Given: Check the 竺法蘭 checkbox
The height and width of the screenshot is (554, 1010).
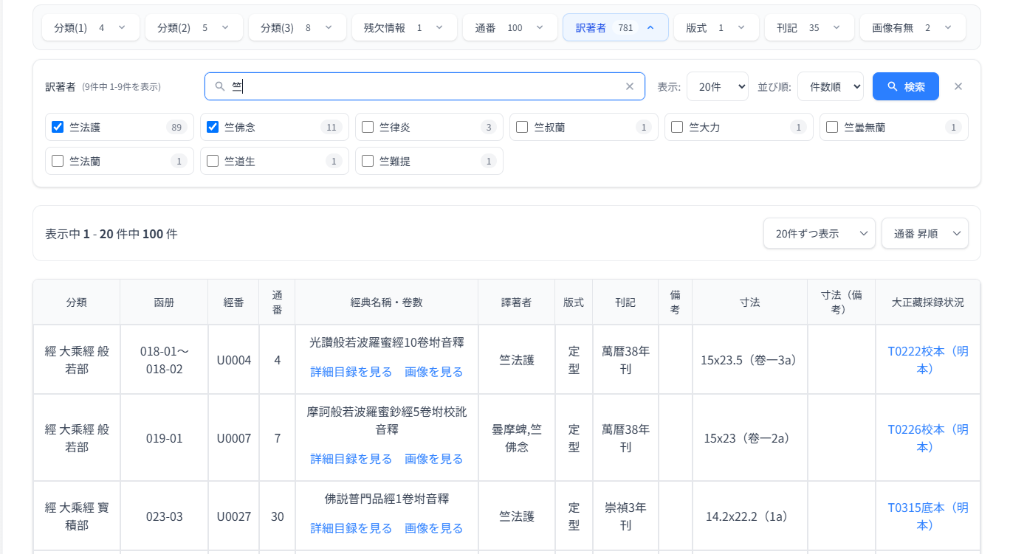Looking at the screenshot, I should (x=58, y=161).
